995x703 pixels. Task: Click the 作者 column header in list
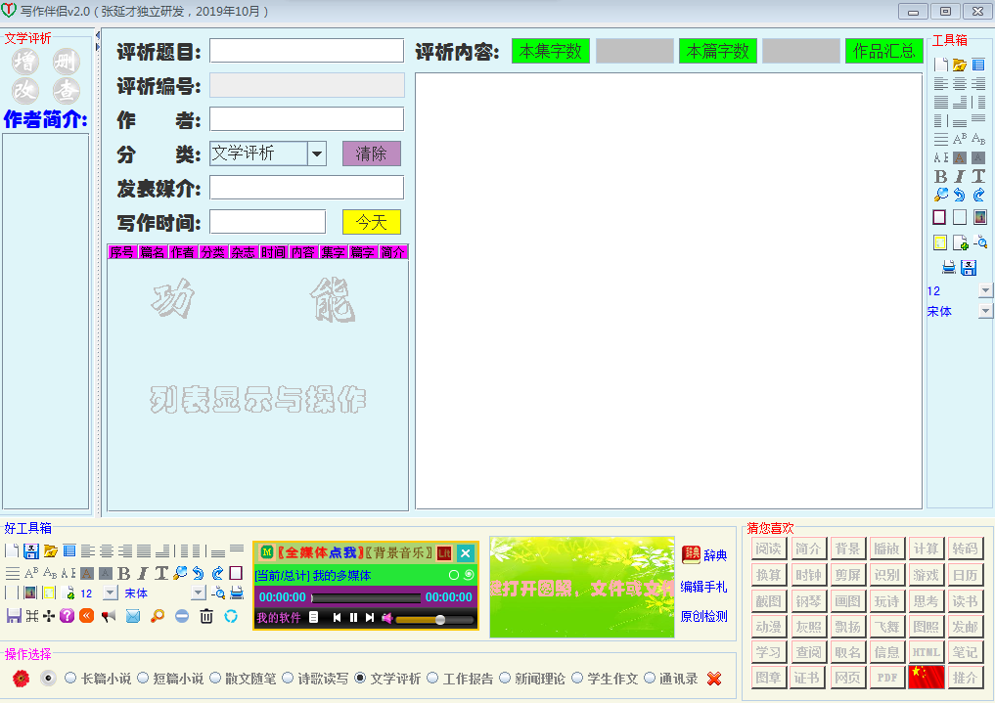point(182,252)
